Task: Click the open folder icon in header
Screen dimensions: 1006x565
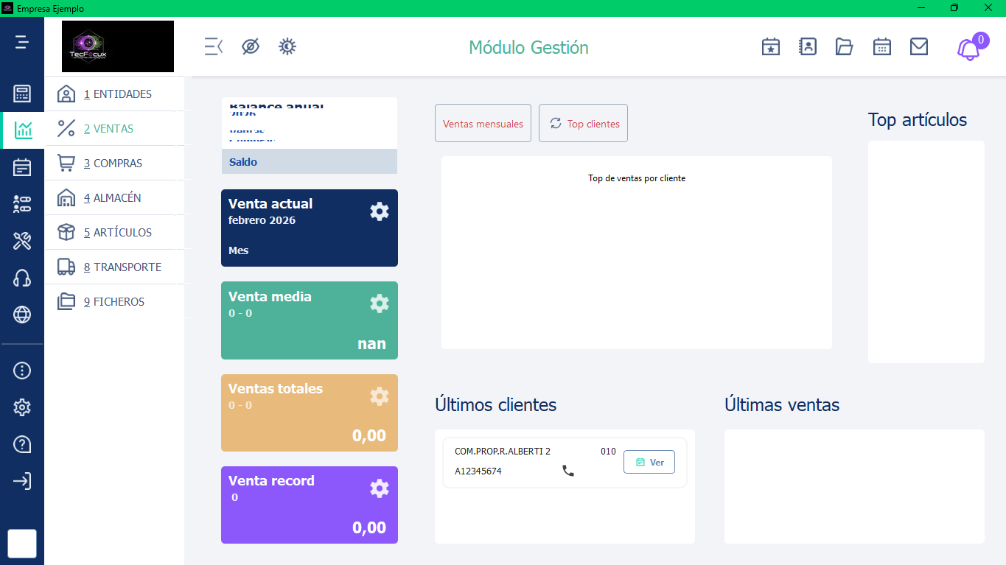Action: click(844, 47)
